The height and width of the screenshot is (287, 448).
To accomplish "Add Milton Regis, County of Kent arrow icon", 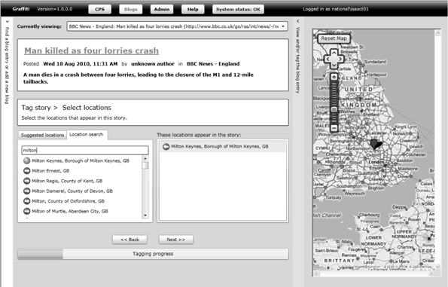I will tap(26, 181).
